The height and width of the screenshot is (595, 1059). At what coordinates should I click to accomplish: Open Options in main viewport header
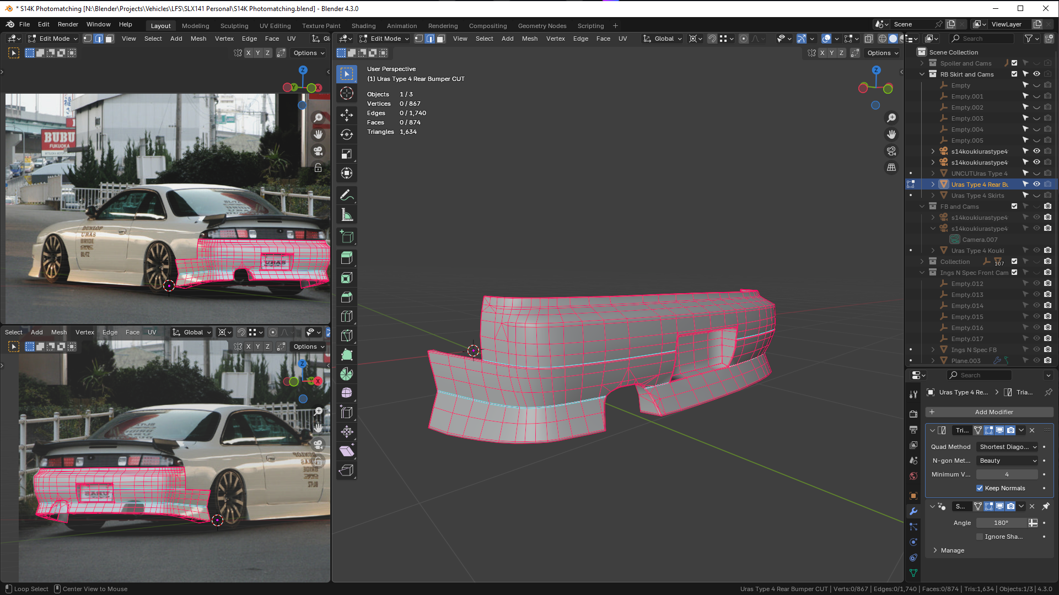tap(883, 53)
